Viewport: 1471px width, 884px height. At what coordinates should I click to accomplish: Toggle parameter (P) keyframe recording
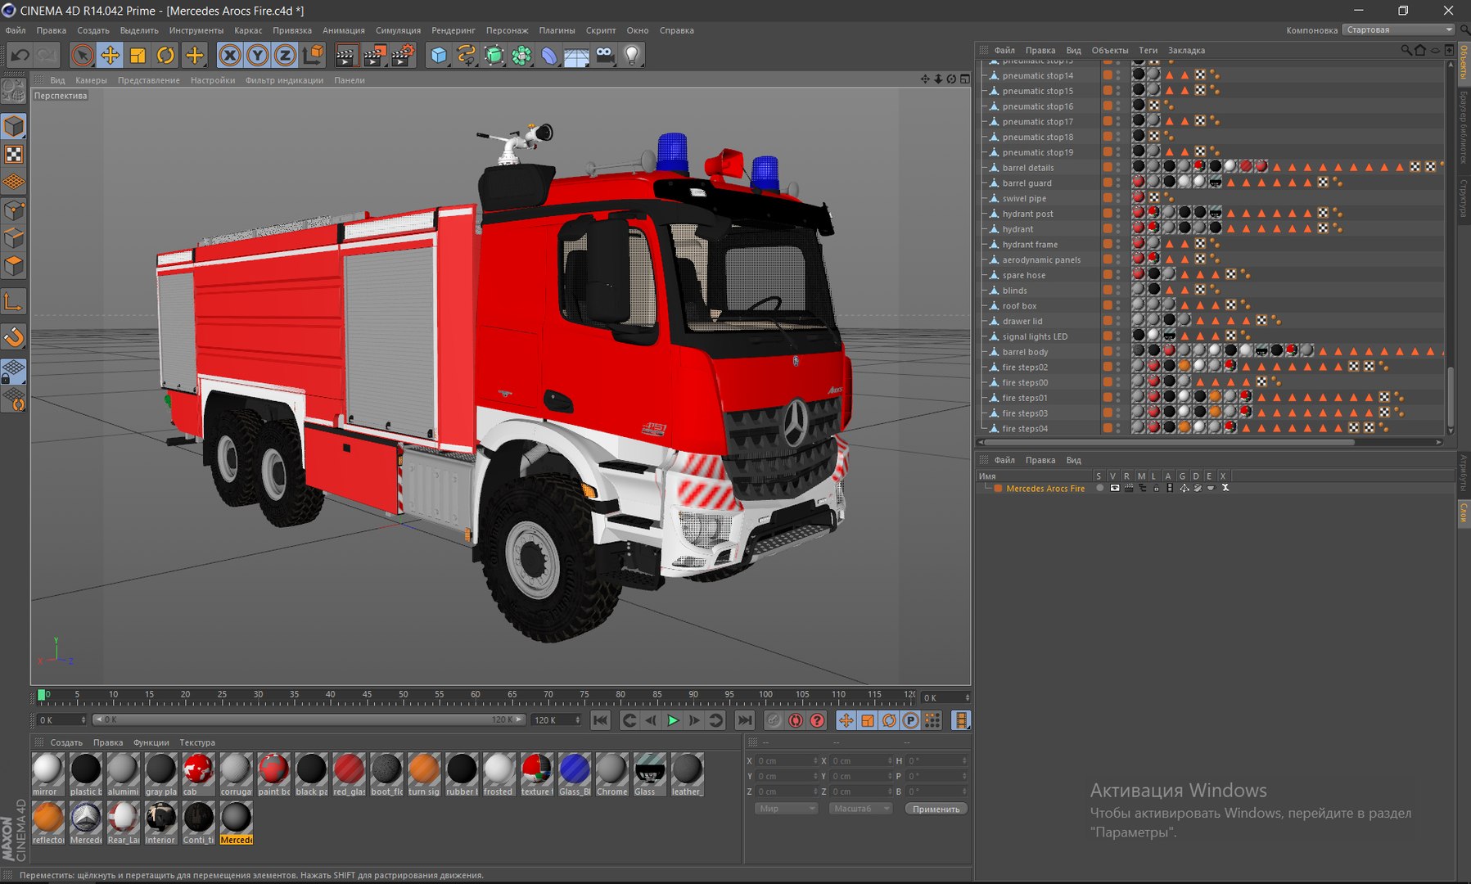click(910, 720)
